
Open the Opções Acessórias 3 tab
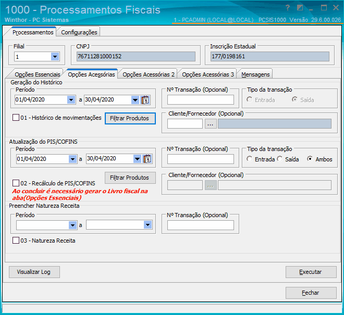[208, 74]
